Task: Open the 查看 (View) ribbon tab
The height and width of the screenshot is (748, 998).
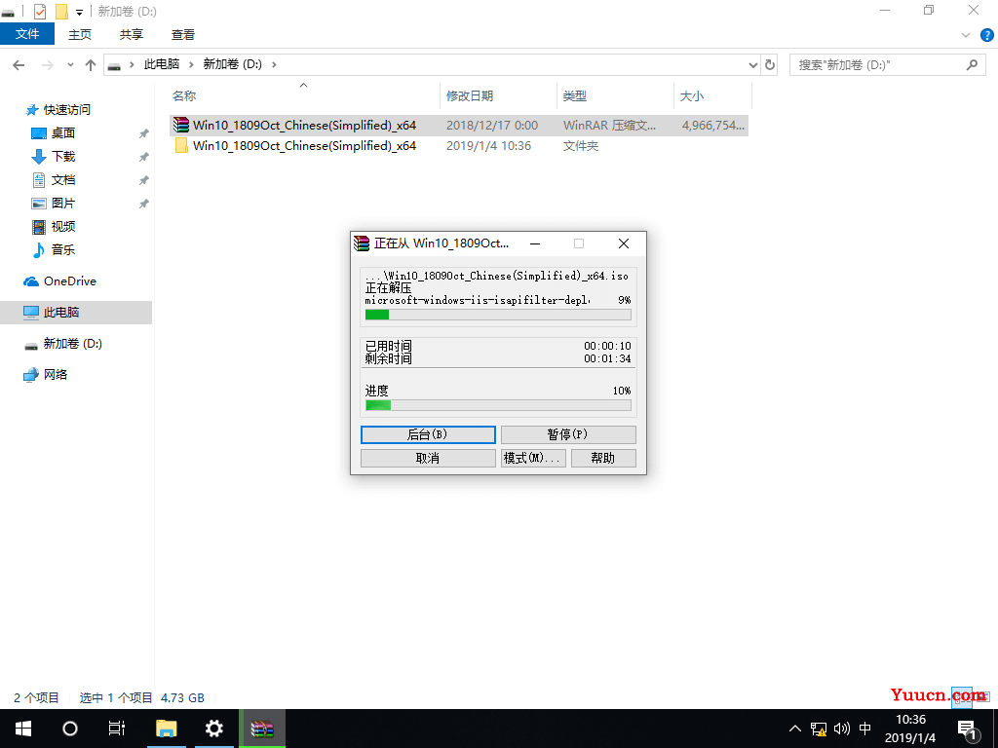Action: tap(183, 35)
